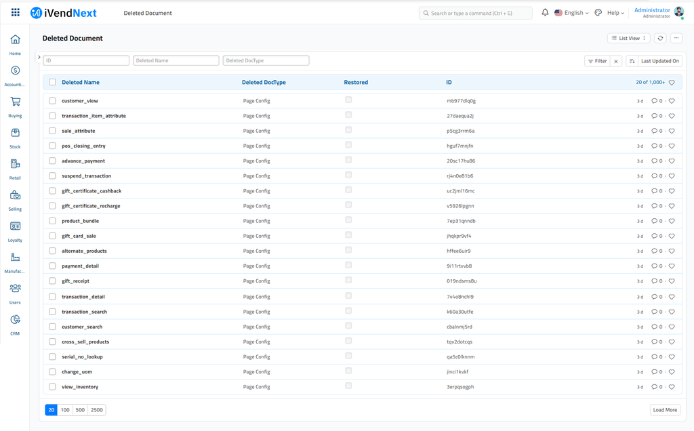Select the customer_view row checkbox
Image resolution: width=694 pixels, height=431 pixels.
click(52, 100)
